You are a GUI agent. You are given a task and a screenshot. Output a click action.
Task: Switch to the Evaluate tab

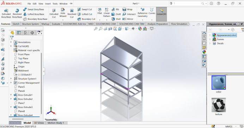tap(56, 24)
